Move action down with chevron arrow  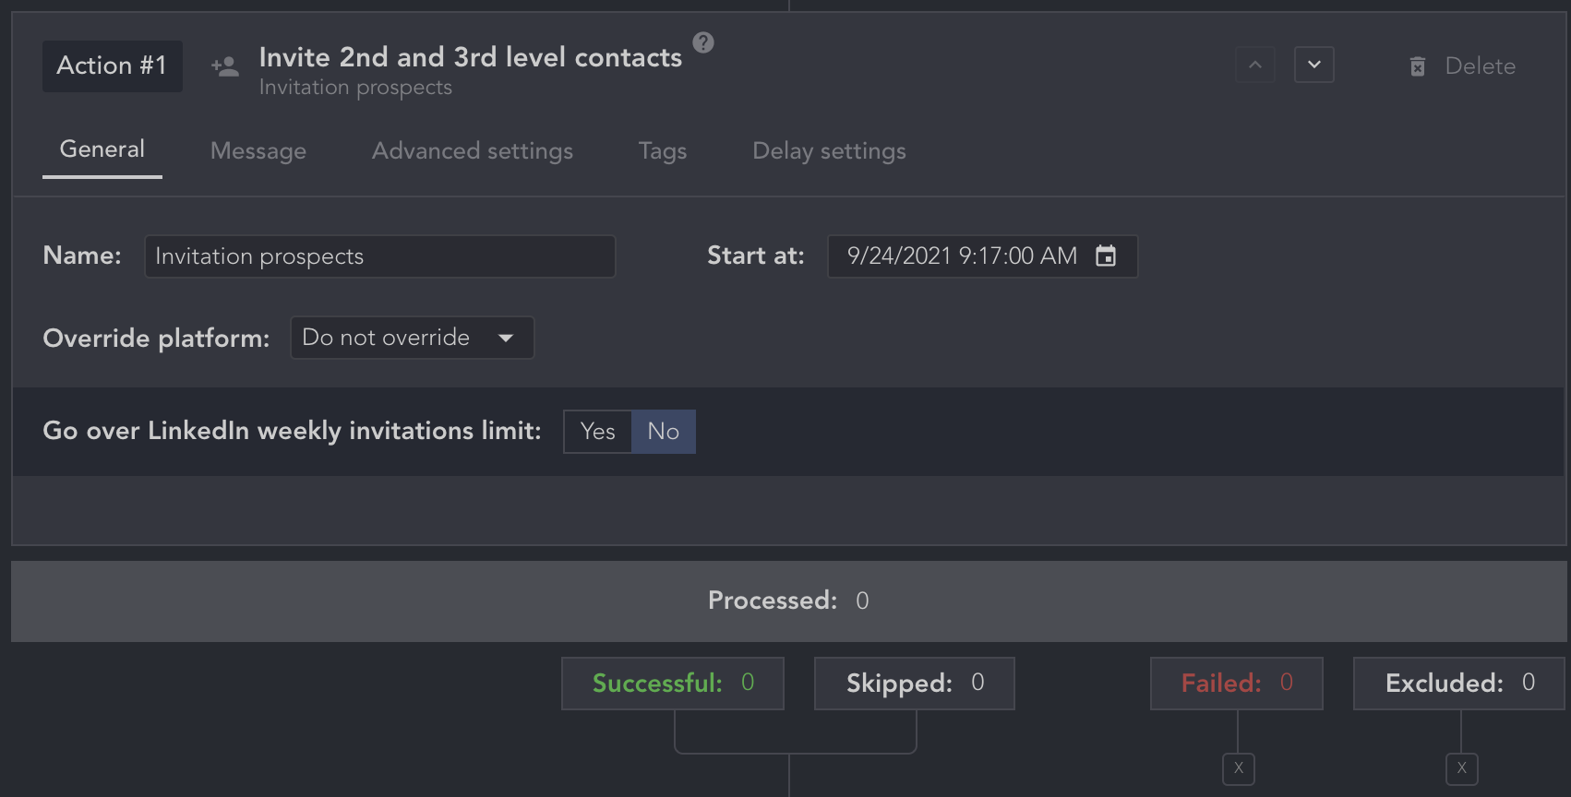click(1314, 65)
